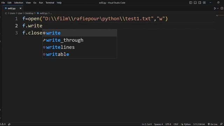Toggle the primary side bar layout icon
Screen dimensions: 224x126
point(190,2)
